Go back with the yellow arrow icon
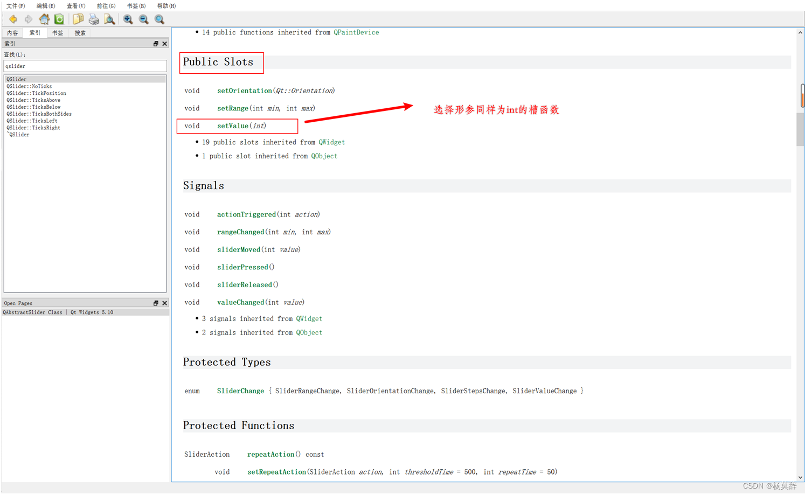The width and height of the screenshot is (805, 495). 13,19
